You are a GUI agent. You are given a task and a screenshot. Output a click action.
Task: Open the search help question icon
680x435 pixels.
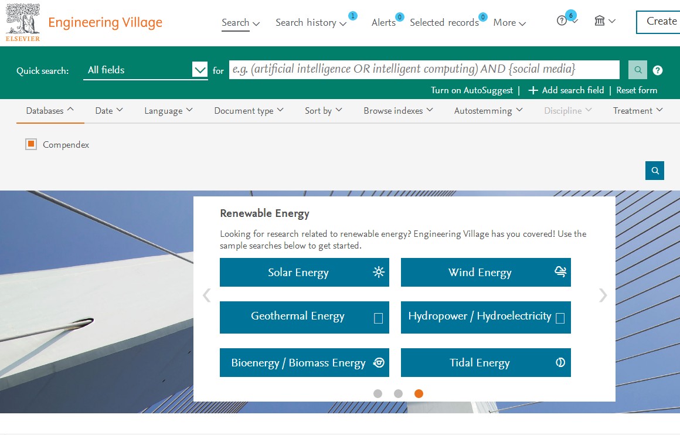pyautogui.click(x=658, y=70)
